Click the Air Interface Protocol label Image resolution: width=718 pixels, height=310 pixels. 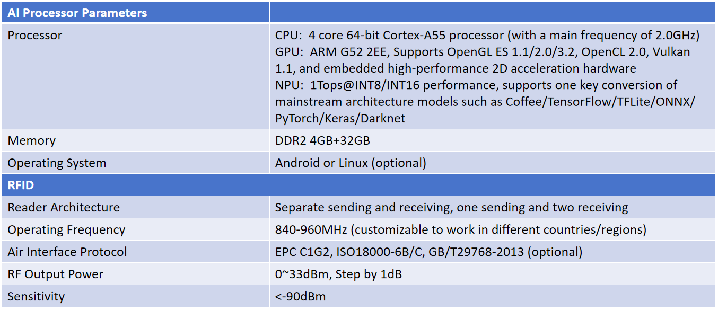[67, 252]
